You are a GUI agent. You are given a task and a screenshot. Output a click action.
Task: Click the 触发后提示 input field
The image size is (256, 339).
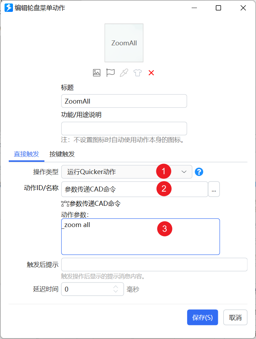[x=154, y=264]
